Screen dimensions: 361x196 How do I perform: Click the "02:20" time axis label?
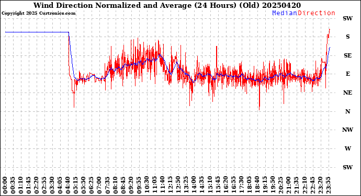[37, 185]
